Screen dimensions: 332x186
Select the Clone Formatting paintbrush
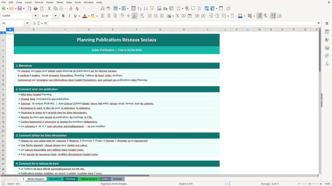click(71, 9)
